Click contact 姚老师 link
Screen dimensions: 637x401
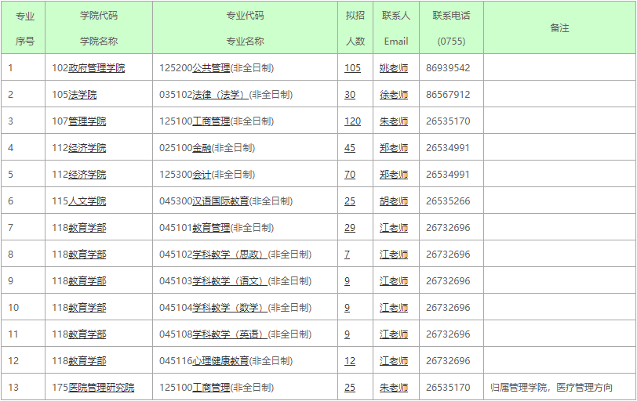[394, 68]
